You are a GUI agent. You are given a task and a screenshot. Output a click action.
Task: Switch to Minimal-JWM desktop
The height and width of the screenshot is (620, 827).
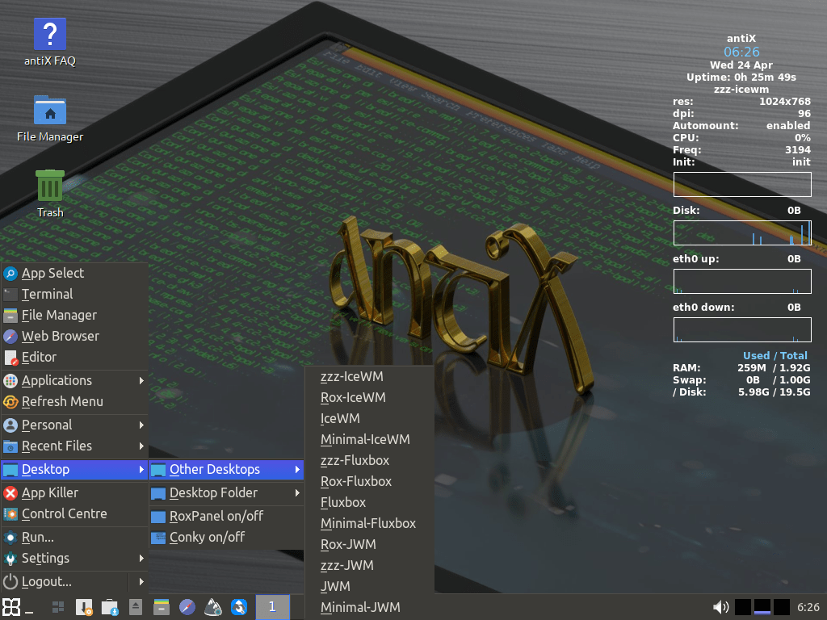(369, 607)
